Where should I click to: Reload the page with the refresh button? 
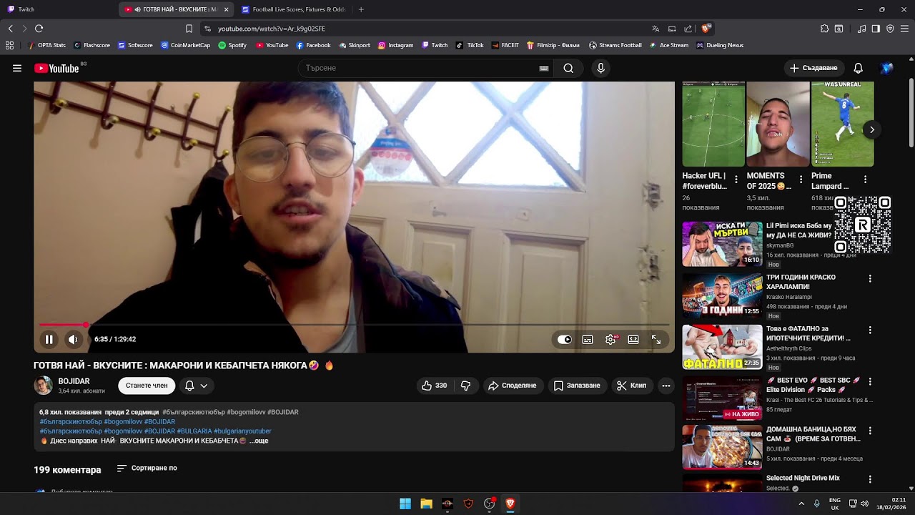point(39,29)
